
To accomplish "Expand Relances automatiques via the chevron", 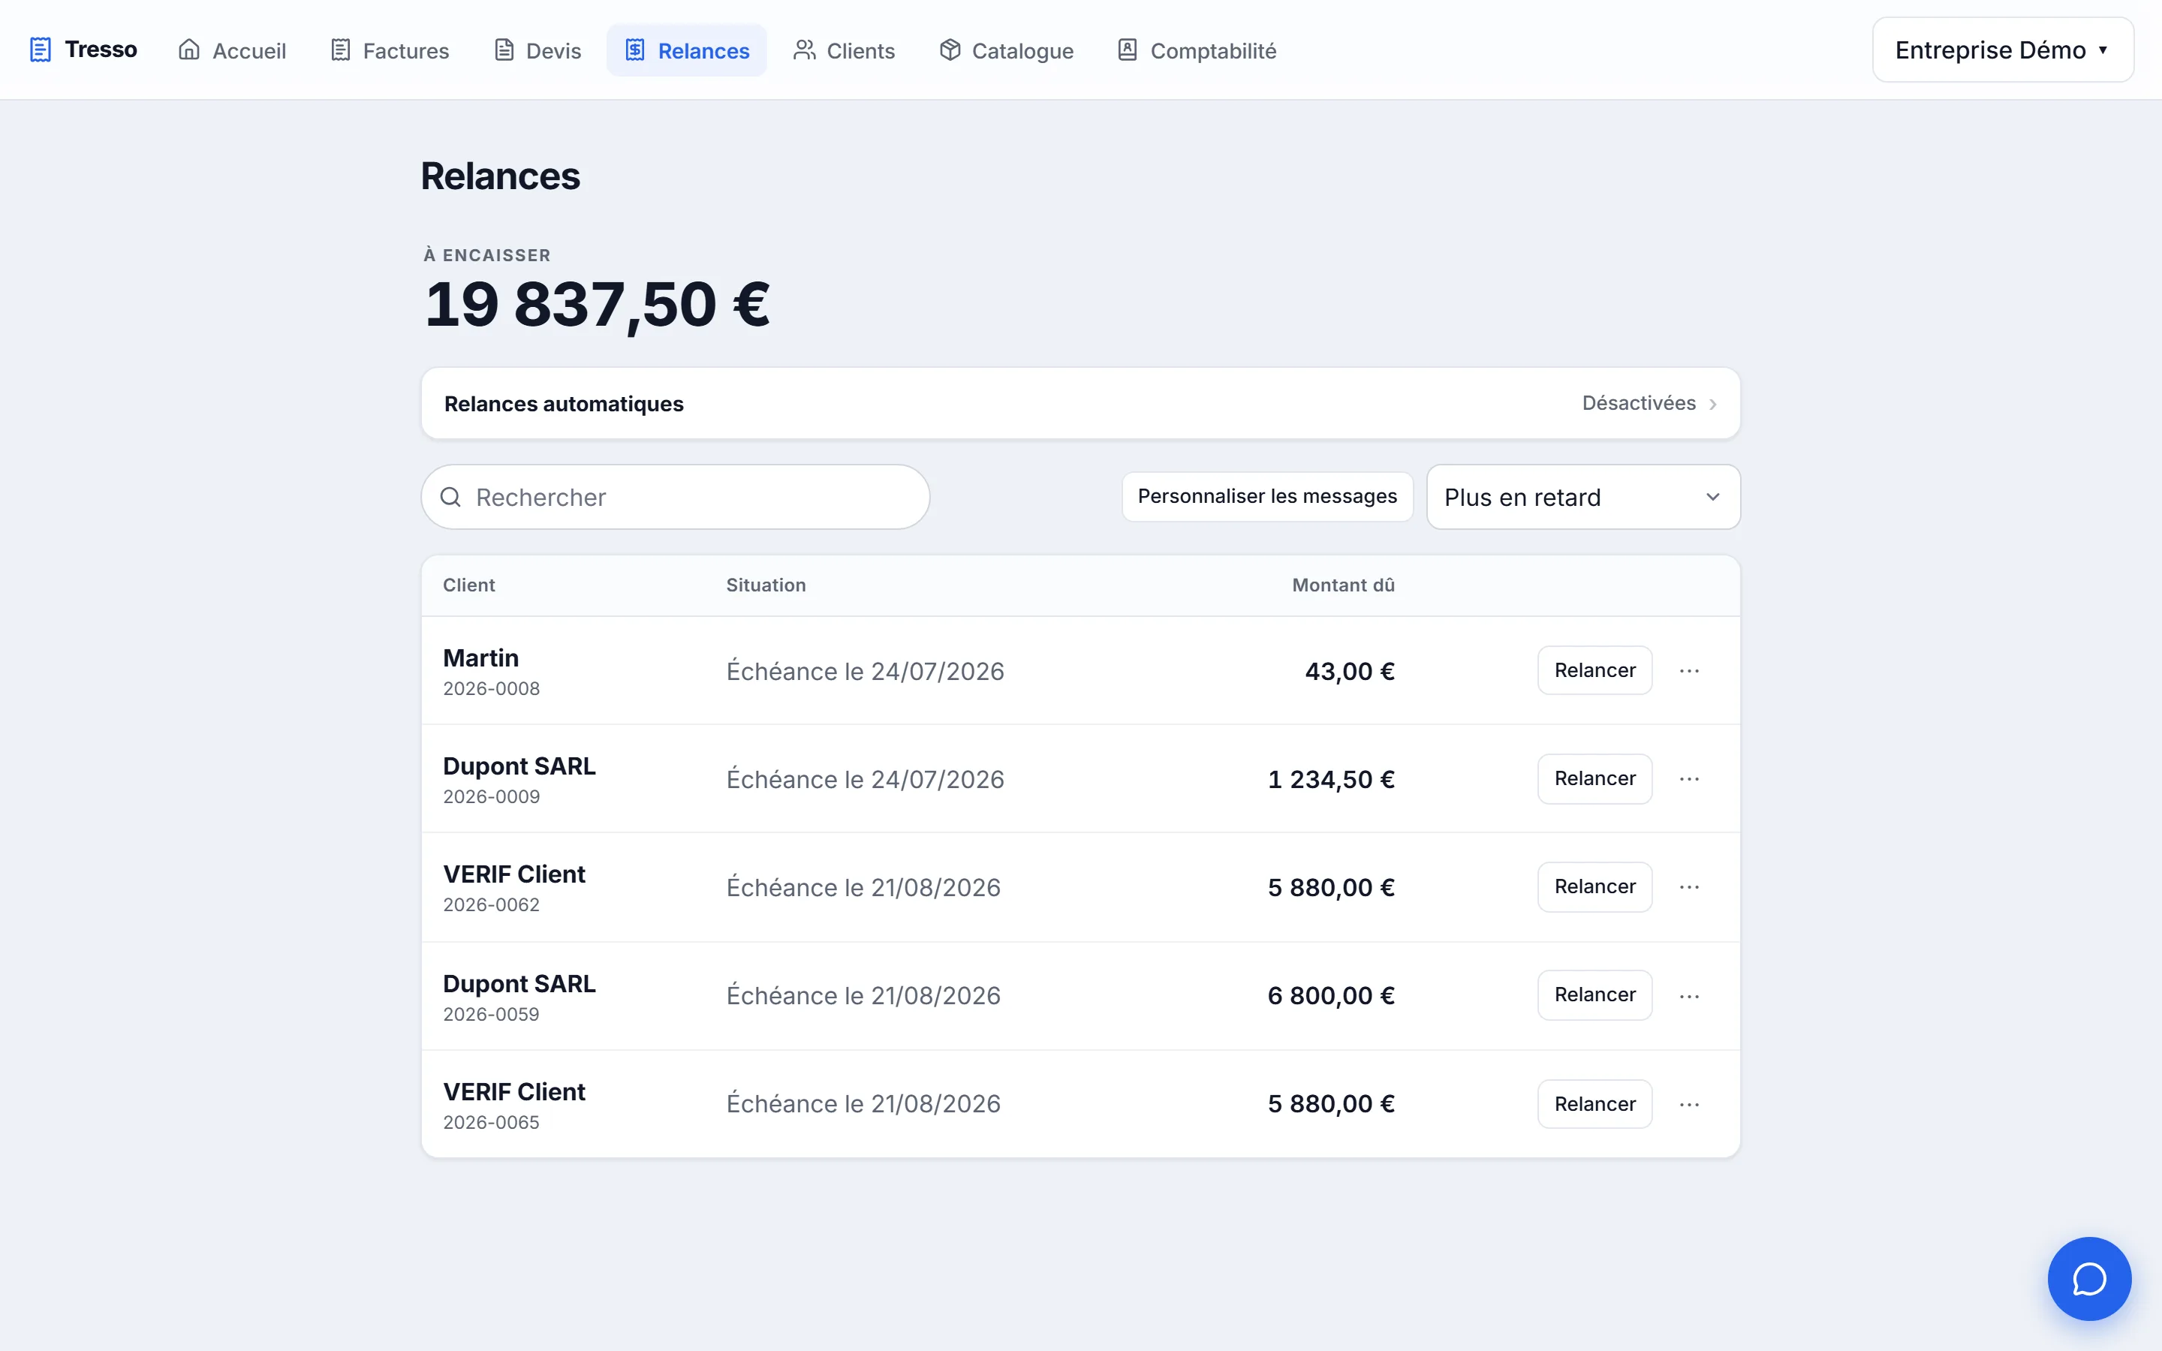I will (1712, 404).
